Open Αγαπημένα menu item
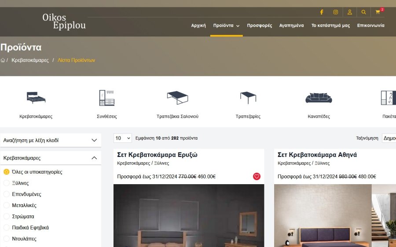This screenshot has height=247, width=396. coord(291,25)
